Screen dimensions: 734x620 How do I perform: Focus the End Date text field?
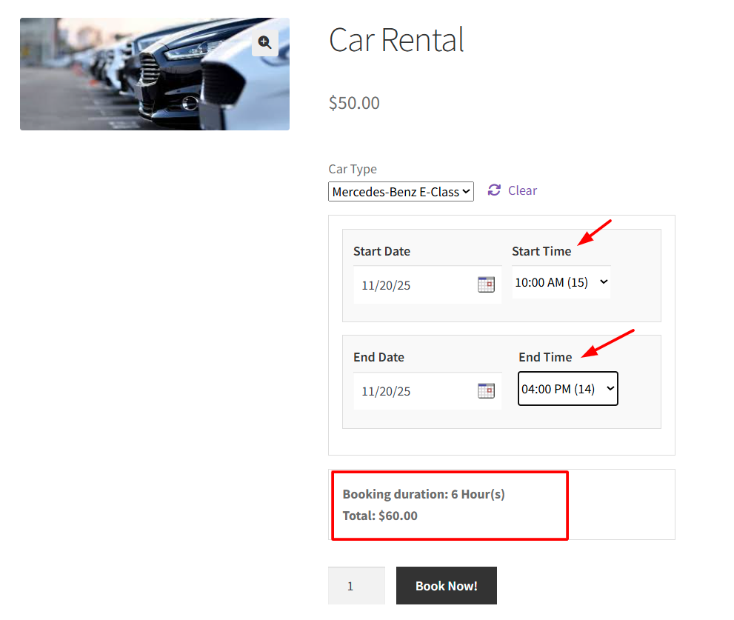coord(415,391)
